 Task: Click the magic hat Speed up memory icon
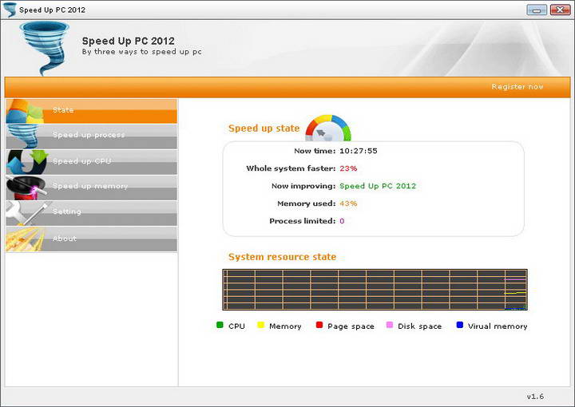[26, 188]
